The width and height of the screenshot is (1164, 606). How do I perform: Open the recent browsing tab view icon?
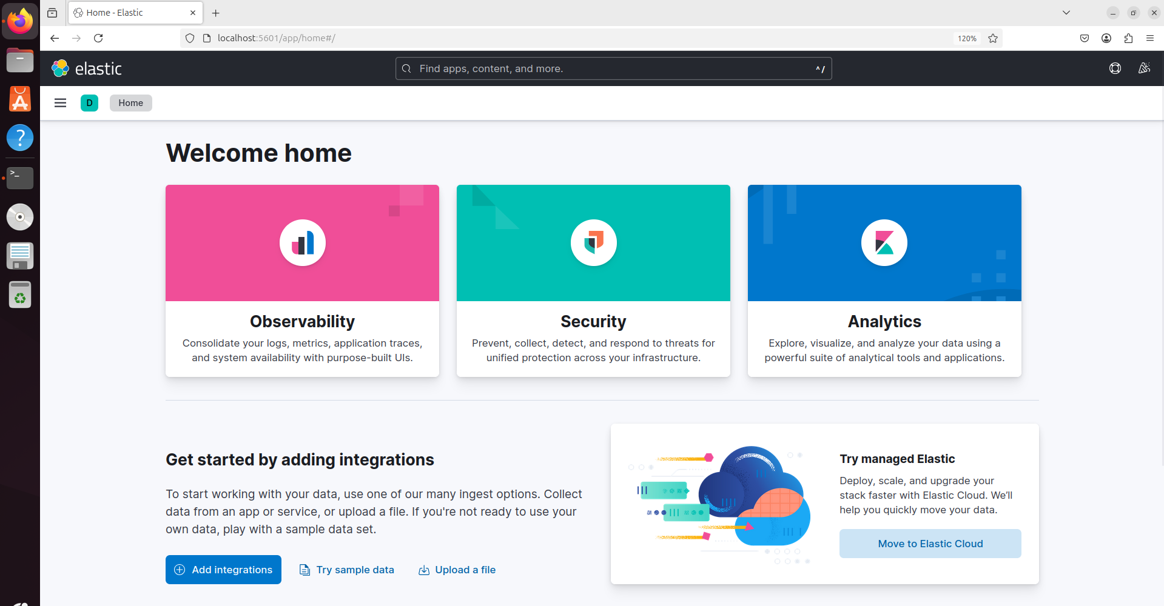[53, 13]
